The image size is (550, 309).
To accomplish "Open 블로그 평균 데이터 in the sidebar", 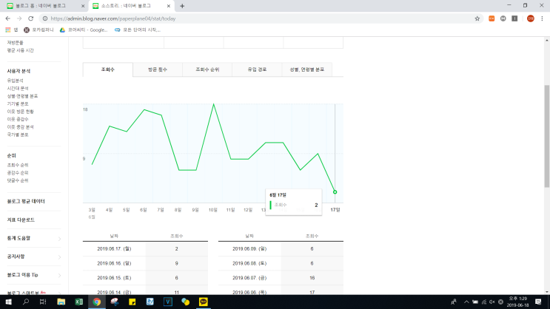I will click(x=26, y=201).
